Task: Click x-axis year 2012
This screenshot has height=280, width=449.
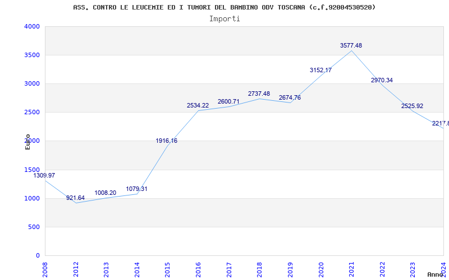Action: click(76, 270)
